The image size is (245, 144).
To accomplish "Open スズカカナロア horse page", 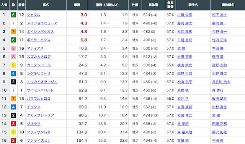I will 39,57.
